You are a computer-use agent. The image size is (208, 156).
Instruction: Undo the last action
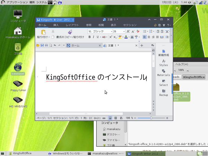[55, 45]
